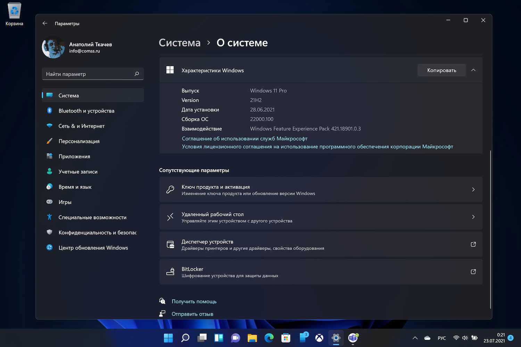Select build number '22000.100'

(x=262, y=119)
